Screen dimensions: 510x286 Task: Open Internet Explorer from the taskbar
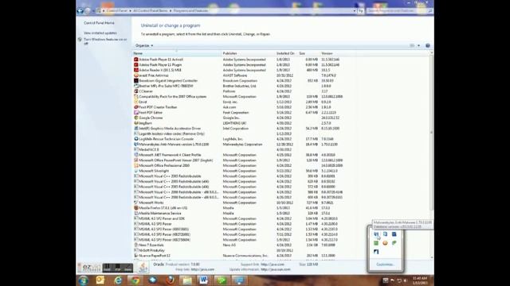point(117,280)
